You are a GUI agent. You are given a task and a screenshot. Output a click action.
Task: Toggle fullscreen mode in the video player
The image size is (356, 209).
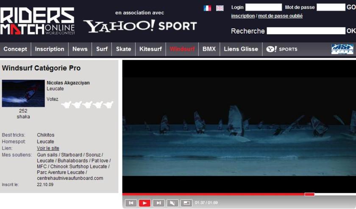coord(186,203)
